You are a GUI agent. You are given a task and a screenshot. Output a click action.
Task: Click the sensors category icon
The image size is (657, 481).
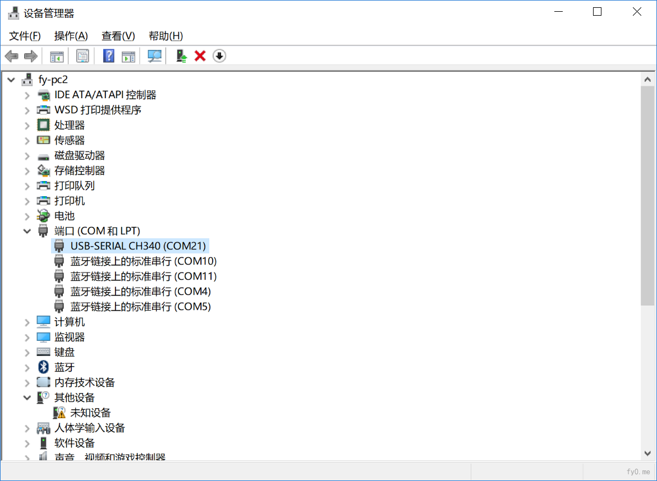point(43,140)
